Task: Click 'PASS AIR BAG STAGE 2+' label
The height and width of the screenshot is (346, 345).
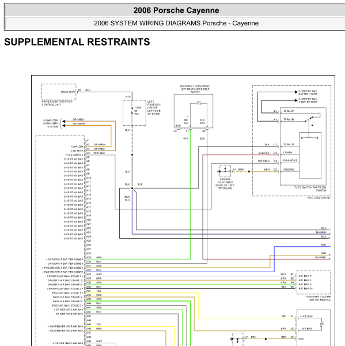Action: pyautogui.click(x=68, y=306)
